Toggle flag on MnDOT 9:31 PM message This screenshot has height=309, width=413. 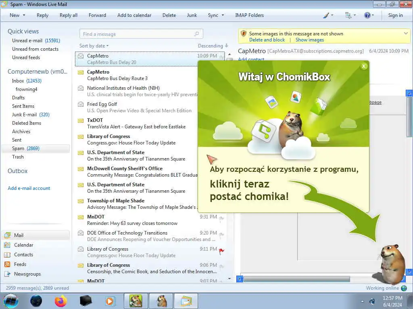pyautogui.click(x=221, y=219)
